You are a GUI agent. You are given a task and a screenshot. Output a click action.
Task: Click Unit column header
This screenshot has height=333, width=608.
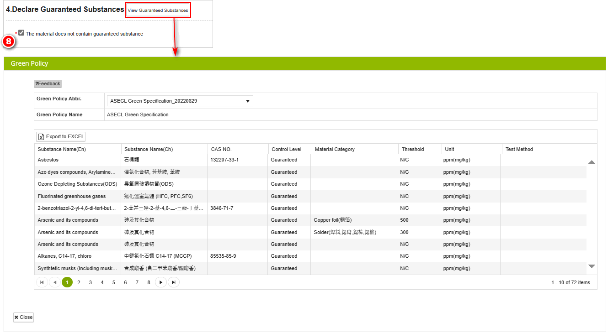(472, 149)
